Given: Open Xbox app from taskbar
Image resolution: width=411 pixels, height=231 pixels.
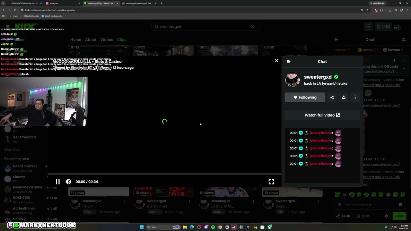Looking at the screenshot, I should [269, 227].
